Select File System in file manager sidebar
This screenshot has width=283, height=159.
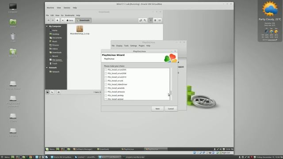(x=57, y=60)
